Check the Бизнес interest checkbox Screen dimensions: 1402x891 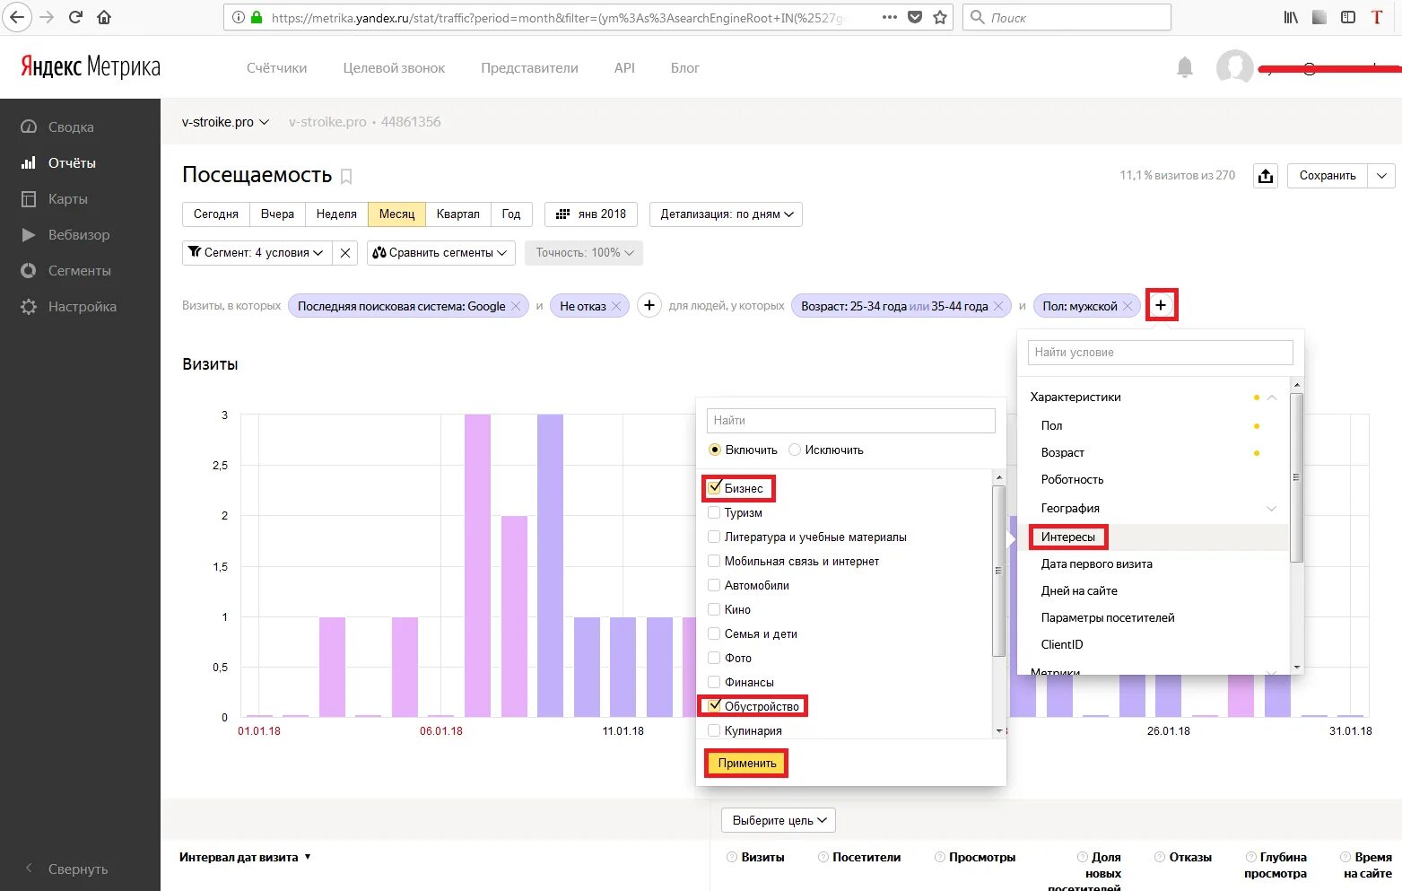(x=714, y=488)
